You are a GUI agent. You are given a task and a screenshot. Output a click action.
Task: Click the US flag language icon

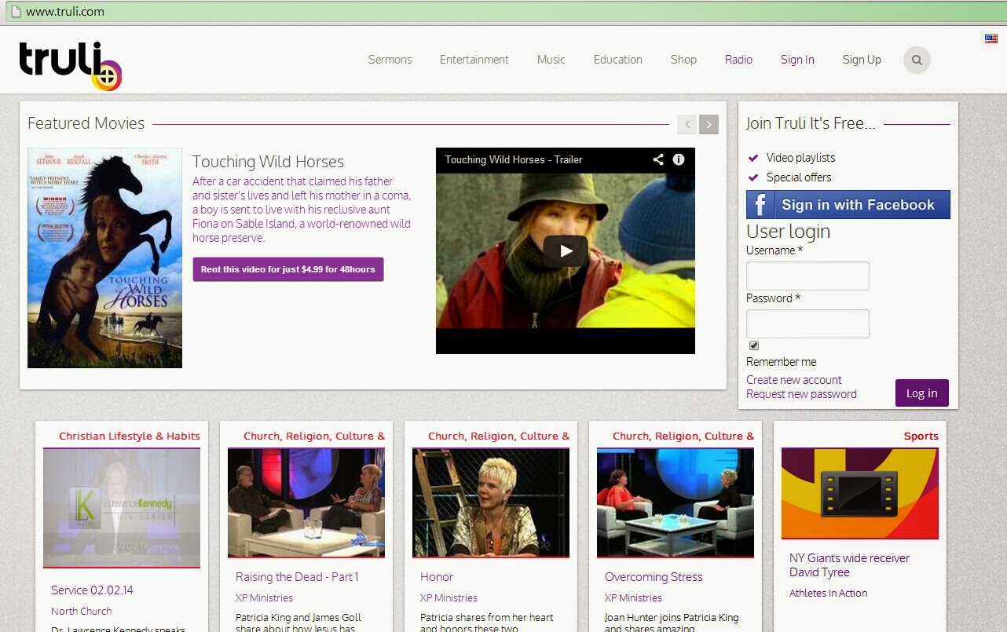991,38
